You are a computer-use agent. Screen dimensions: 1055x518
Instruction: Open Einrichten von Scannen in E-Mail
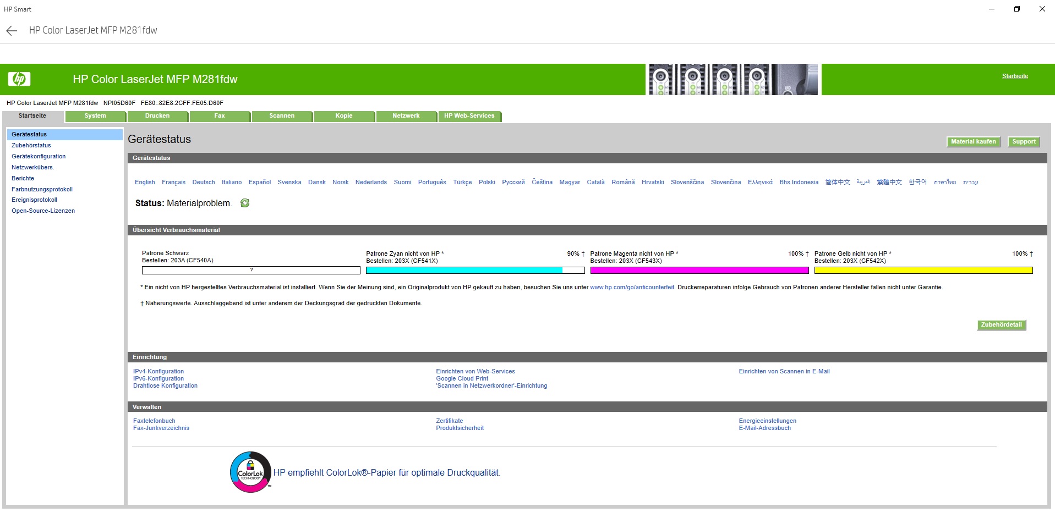pos(784,372)
